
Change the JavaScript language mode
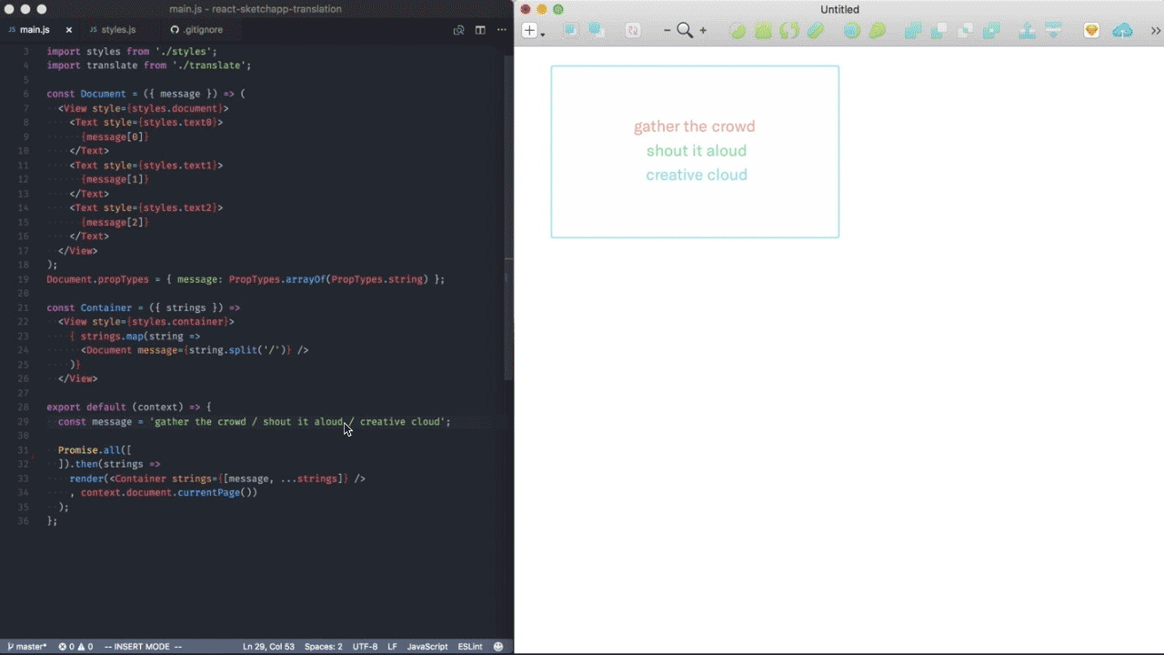click(x=427, y=647)
